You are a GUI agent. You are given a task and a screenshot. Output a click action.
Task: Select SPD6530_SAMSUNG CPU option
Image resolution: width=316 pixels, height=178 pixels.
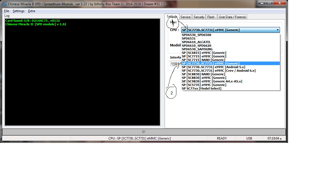(x=230, y=49)
